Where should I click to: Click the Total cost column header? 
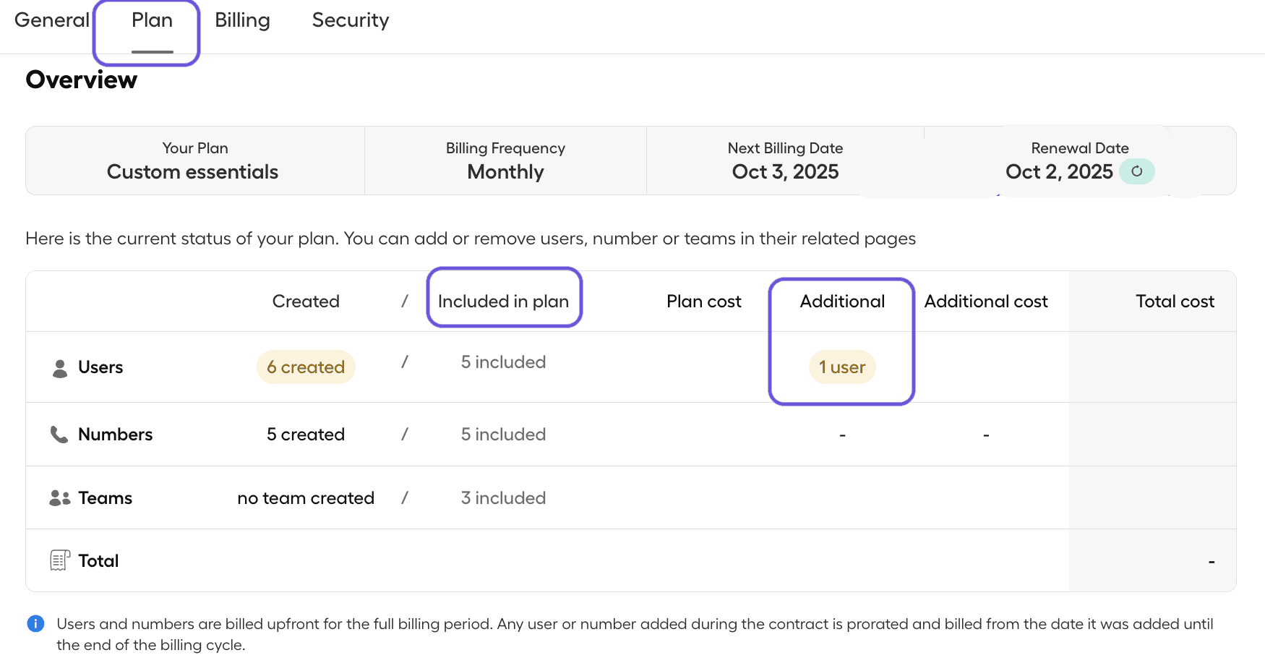(x=1175, y=302)
